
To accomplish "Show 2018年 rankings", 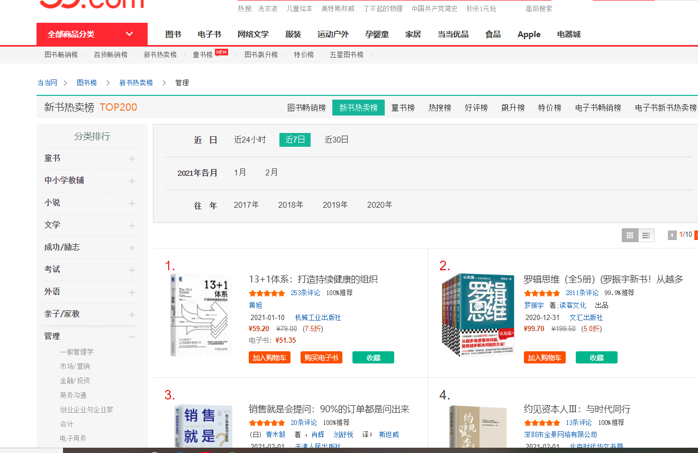I will tap(291, 205).
